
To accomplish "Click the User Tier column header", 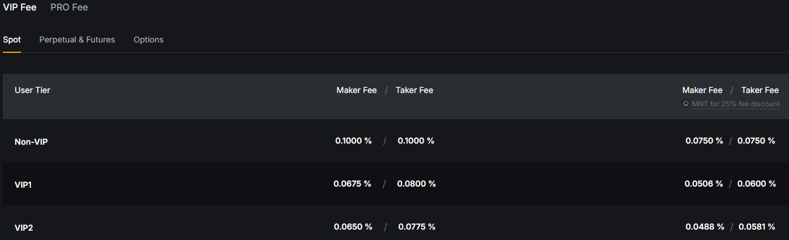I will point(33,90).
